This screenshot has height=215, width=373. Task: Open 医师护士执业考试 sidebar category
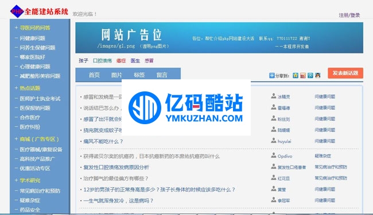point(40,98)
